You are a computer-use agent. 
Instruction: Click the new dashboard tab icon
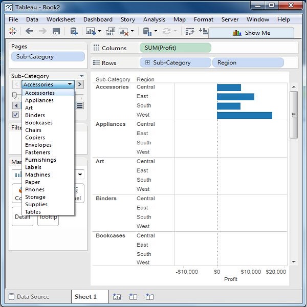pos(133,297)
